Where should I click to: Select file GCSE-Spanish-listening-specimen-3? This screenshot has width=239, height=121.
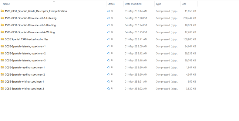pyautogui.click(x=25, y=60)
